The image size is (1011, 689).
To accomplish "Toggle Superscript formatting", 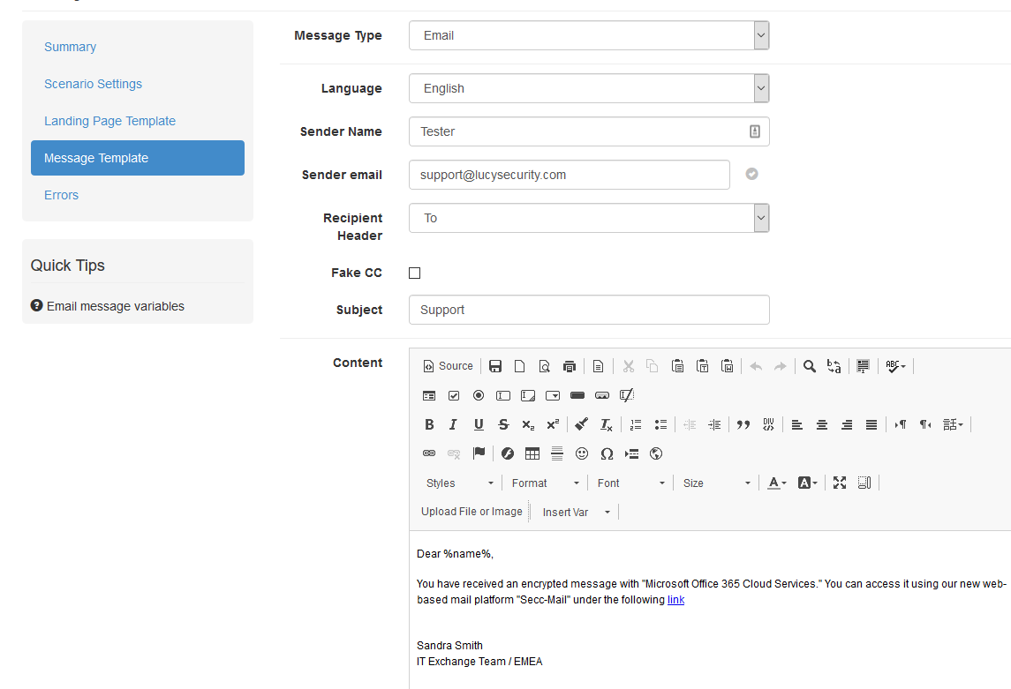I will coord(553,424).
